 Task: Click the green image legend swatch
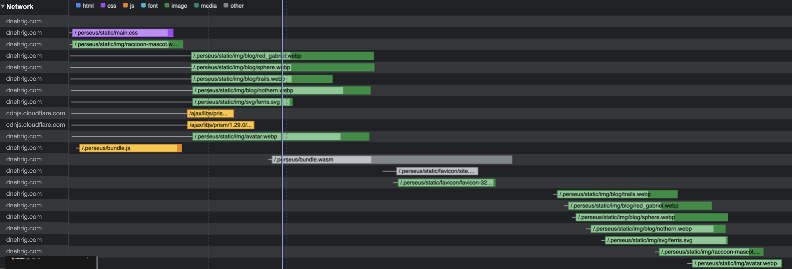167,5
